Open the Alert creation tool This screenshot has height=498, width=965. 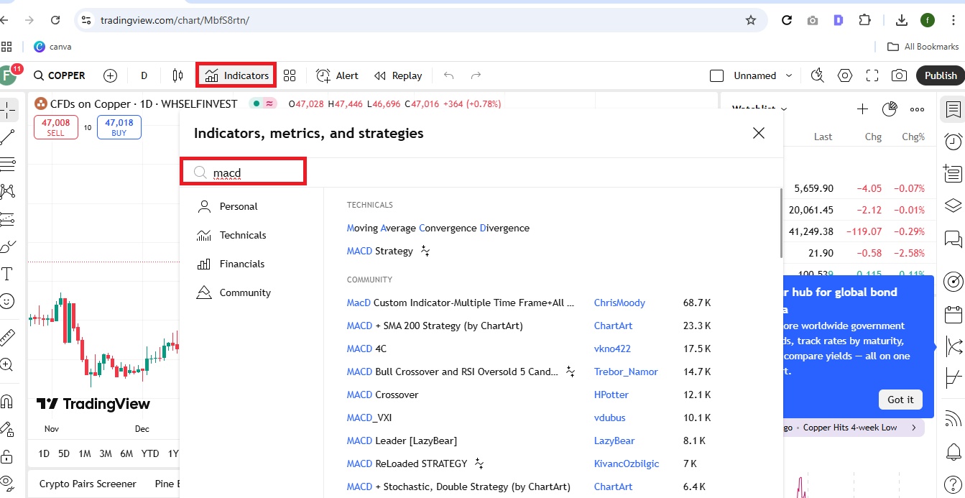tap(337, 75)
